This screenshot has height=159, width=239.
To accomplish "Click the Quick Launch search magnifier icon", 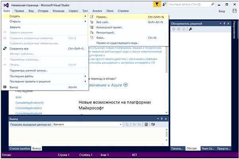I will tap(212, 4).
